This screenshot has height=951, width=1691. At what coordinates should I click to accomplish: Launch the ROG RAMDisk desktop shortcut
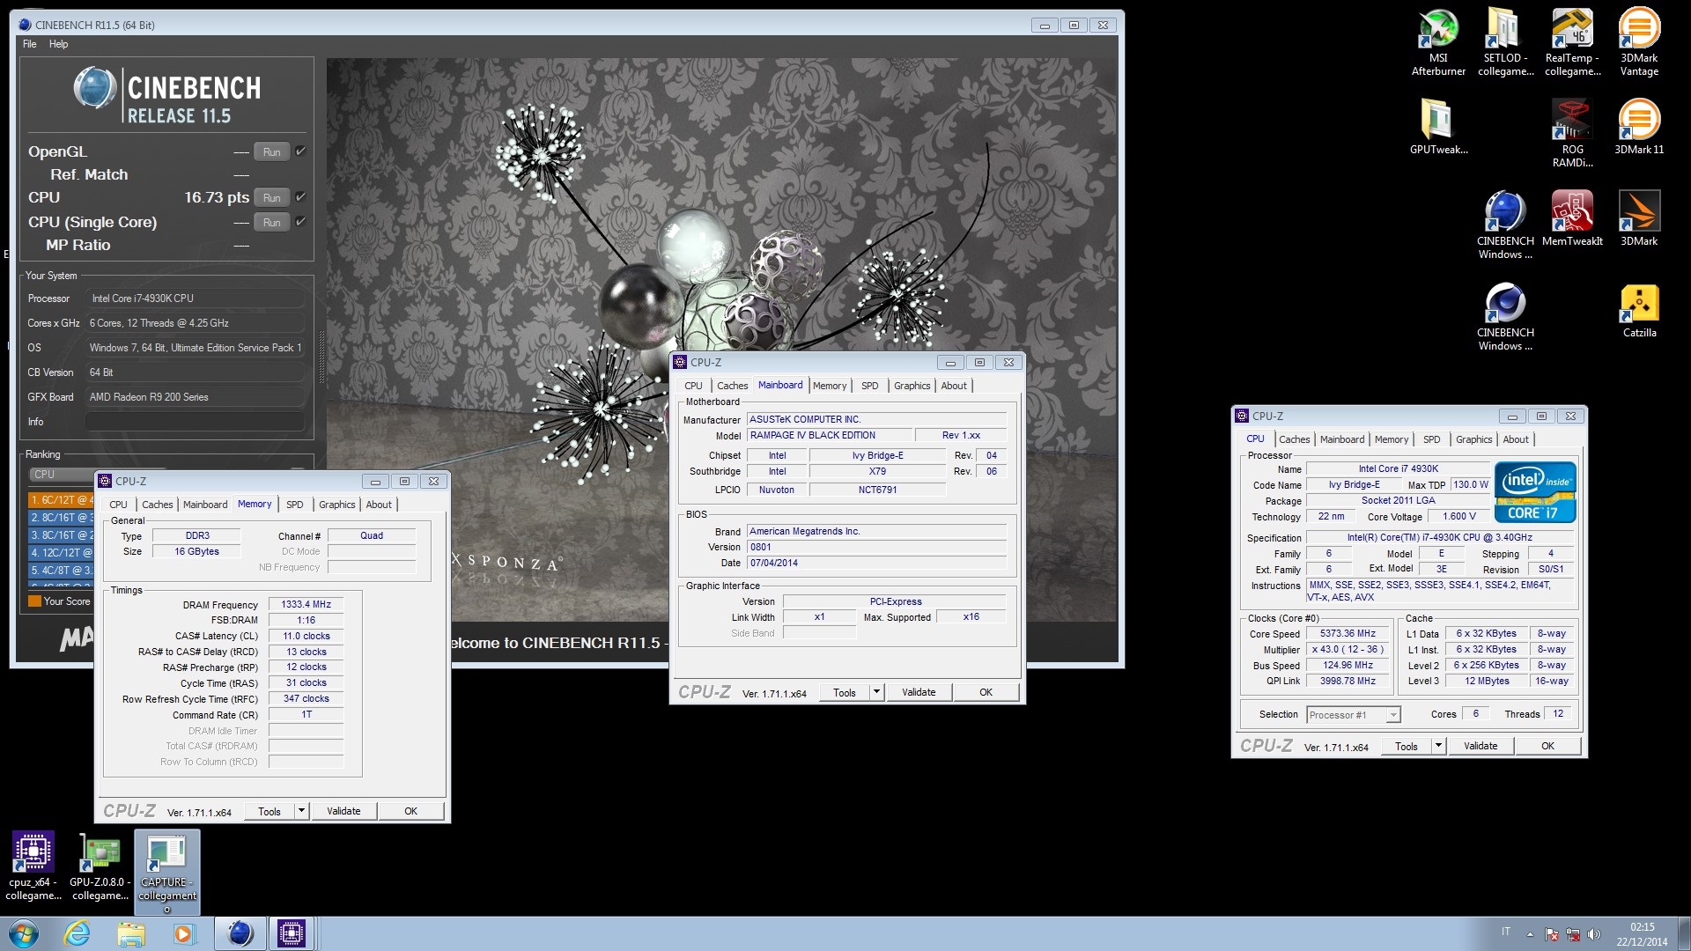(1572, 133)
